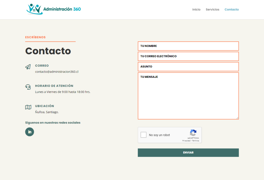Click into the Tu Correo Electrónico field
The width and height of the screenshot is (264, 180).
tap(188, 56)
